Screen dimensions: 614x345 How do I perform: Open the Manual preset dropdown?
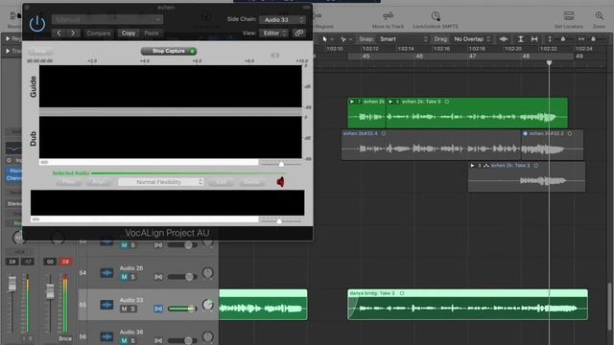[107, 19]
